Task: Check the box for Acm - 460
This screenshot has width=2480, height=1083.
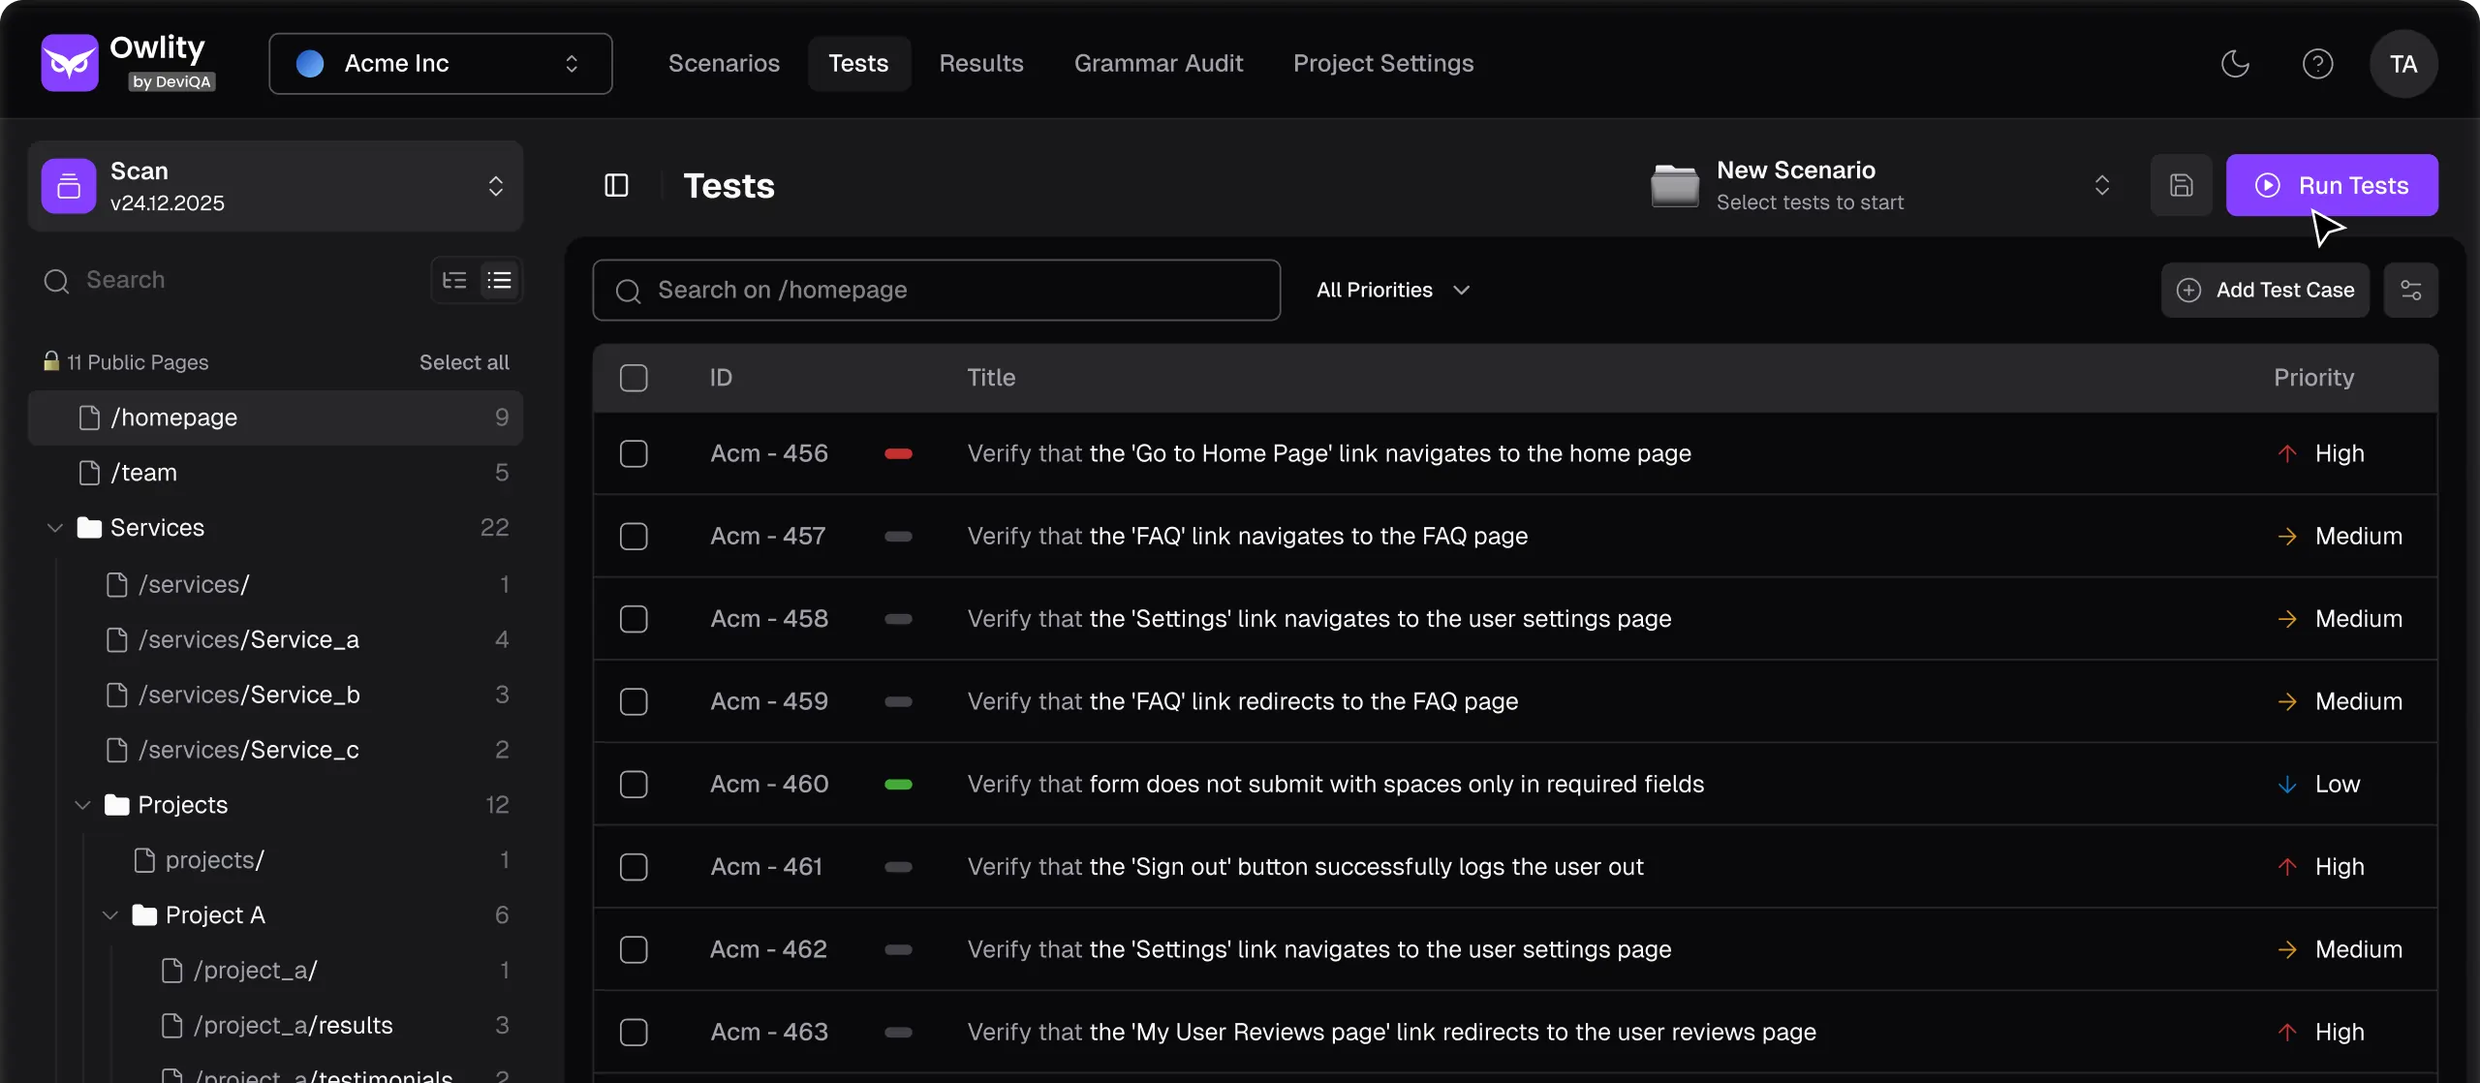Action: 634,784
